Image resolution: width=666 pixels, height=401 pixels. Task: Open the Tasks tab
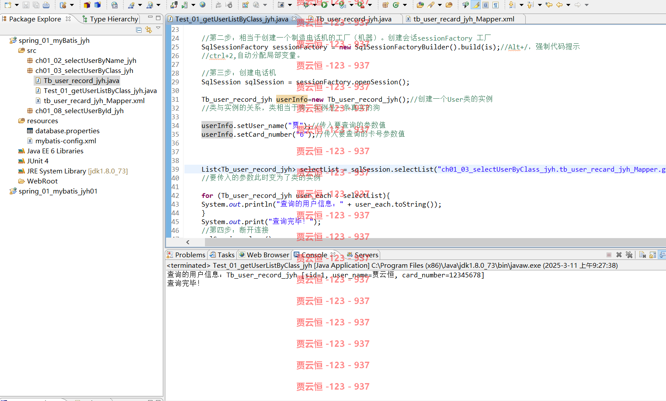coord(222,255)
